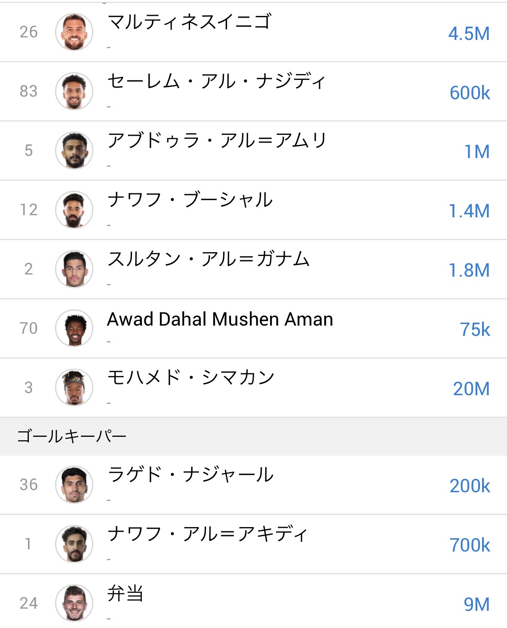Screen dimensions: 507x628
Task: Click shirt number 83 in list
Action: pyautogui.click(x=28, y=91)
